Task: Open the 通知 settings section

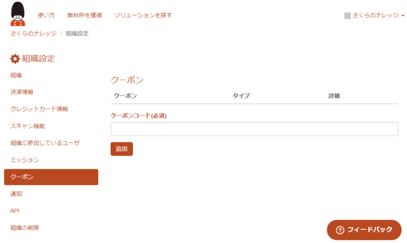Action: click(x=16, y=194)
